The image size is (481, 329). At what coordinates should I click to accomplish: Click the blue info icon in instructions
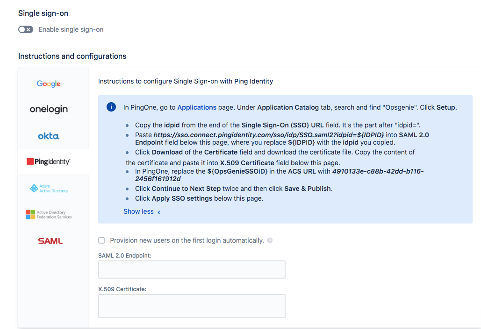click(111, 107)
